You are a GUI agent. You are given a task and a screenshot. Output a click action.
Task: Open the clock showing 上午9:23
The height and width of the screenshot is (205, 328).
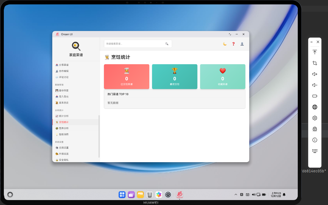click(276, 195)
